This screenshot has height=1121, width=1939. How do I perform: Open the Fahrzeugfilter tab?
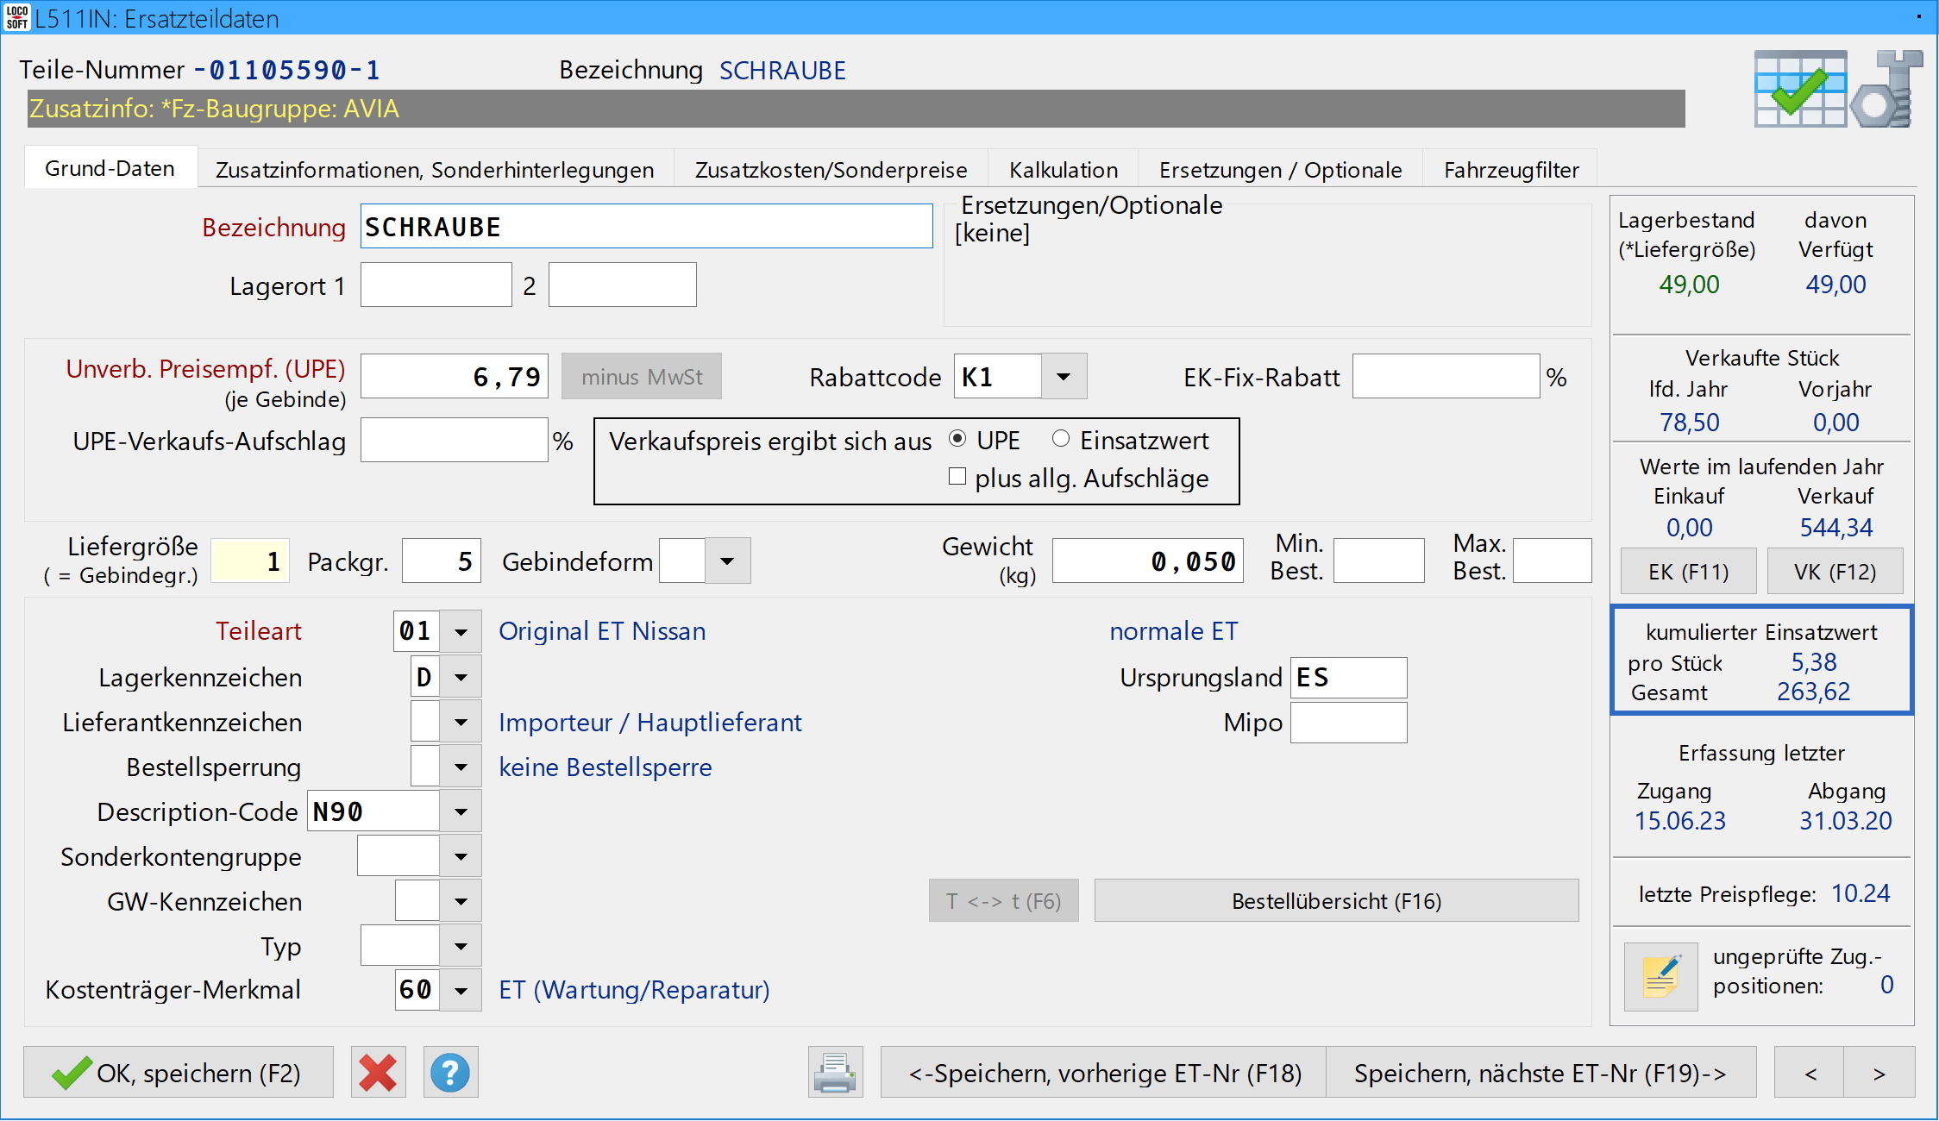tap(1510, 170)
